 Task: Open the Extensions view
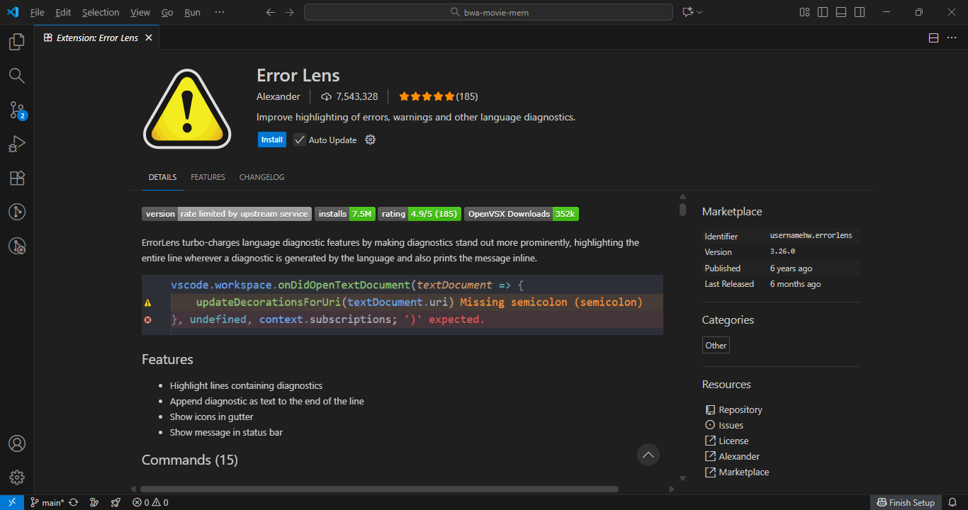[x=17, y=178]
